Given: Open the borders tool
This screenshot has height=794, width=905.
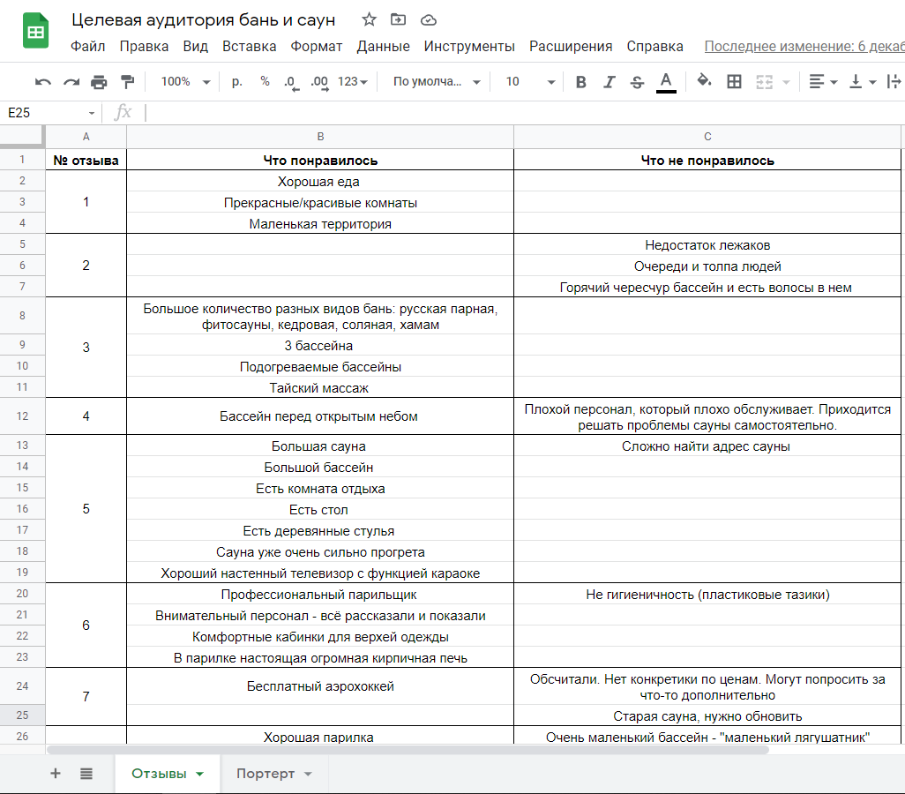Looking at the screenshot, I should pyautogui.click(x=734, y=82).
